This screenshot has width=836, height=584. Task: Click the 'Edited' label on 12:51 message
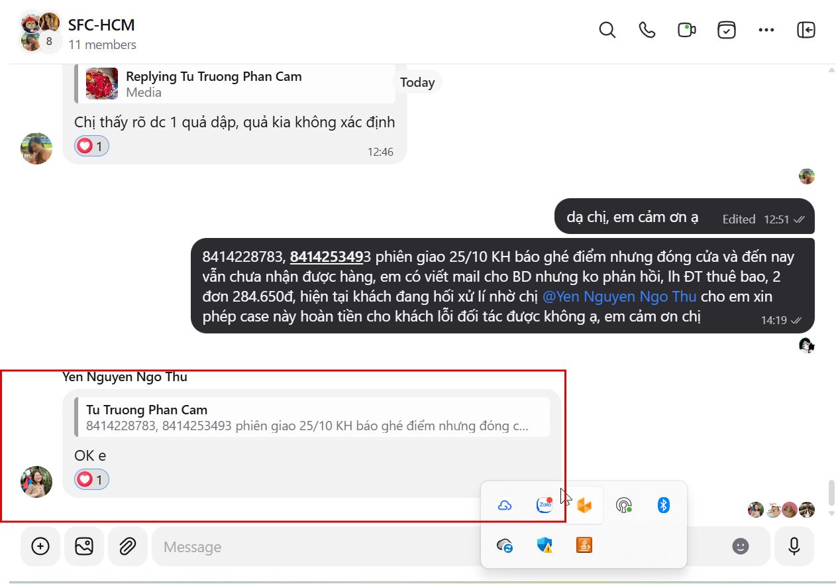[739, 219]
